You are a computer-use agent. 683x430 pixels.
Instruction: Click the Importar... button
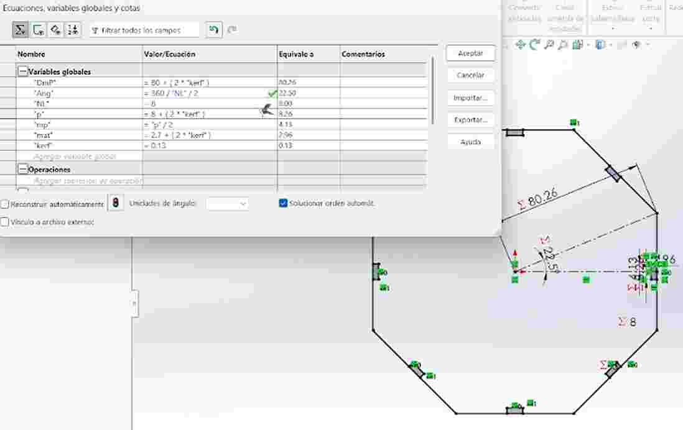[x=470, y=98]
